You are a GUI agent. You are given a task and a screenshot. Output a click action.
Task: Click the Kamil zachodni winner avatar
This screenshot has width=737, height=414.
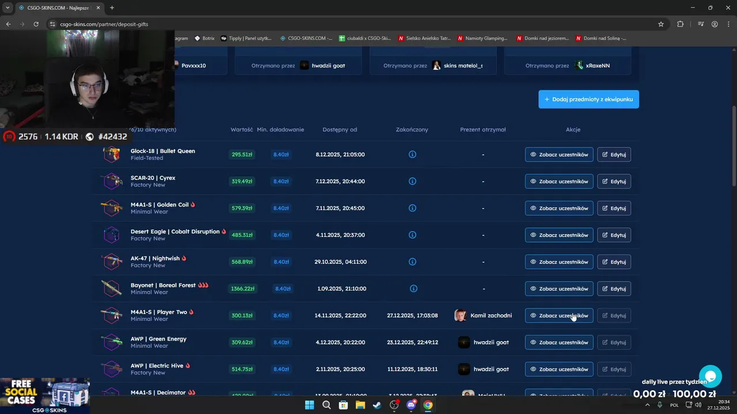tap(461, 315)
